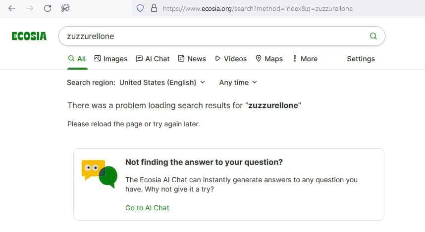Expand the Search region dropdown
The image size is (425, 232).
coord(162,82)
